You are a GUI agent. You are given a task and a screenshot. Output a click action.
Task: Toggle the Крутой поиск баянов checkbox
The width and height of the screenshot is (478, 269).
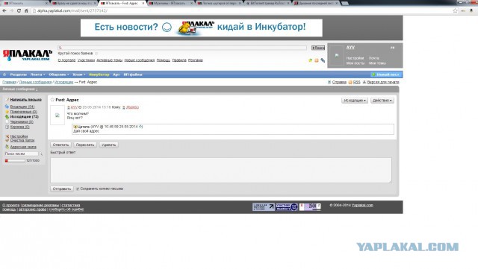(x=96, y=54)
